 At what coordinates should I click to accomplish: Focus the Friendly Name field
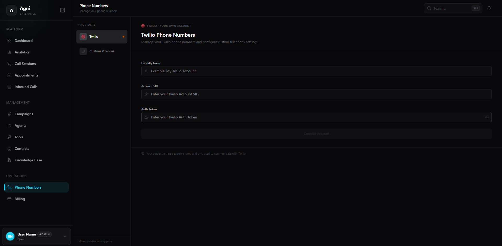pyautogui.click(x=316, y=71)
